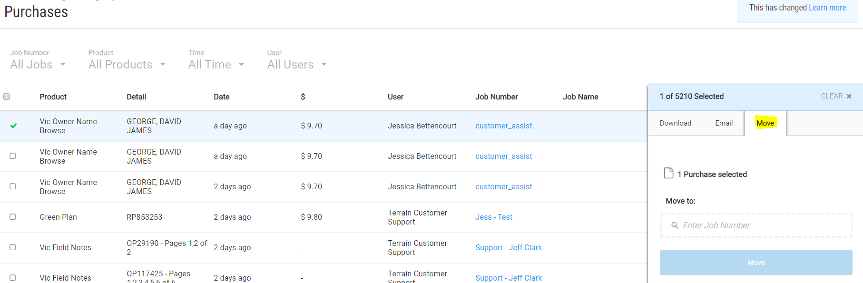Click the Enter Job Number input field
The width and height of the screenshot is (863, 283).
pyautogui.click(x=756, y=225)
